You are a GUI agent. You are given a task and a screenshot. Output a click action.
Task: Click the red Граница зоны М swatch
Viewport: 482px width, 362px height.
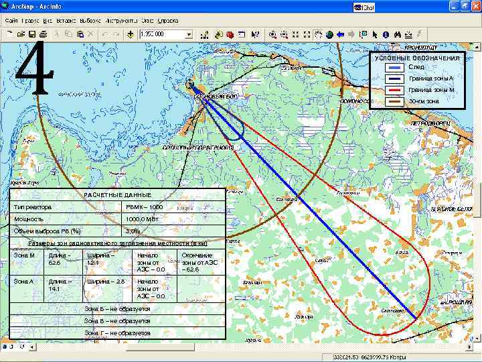tap(394, 90)
